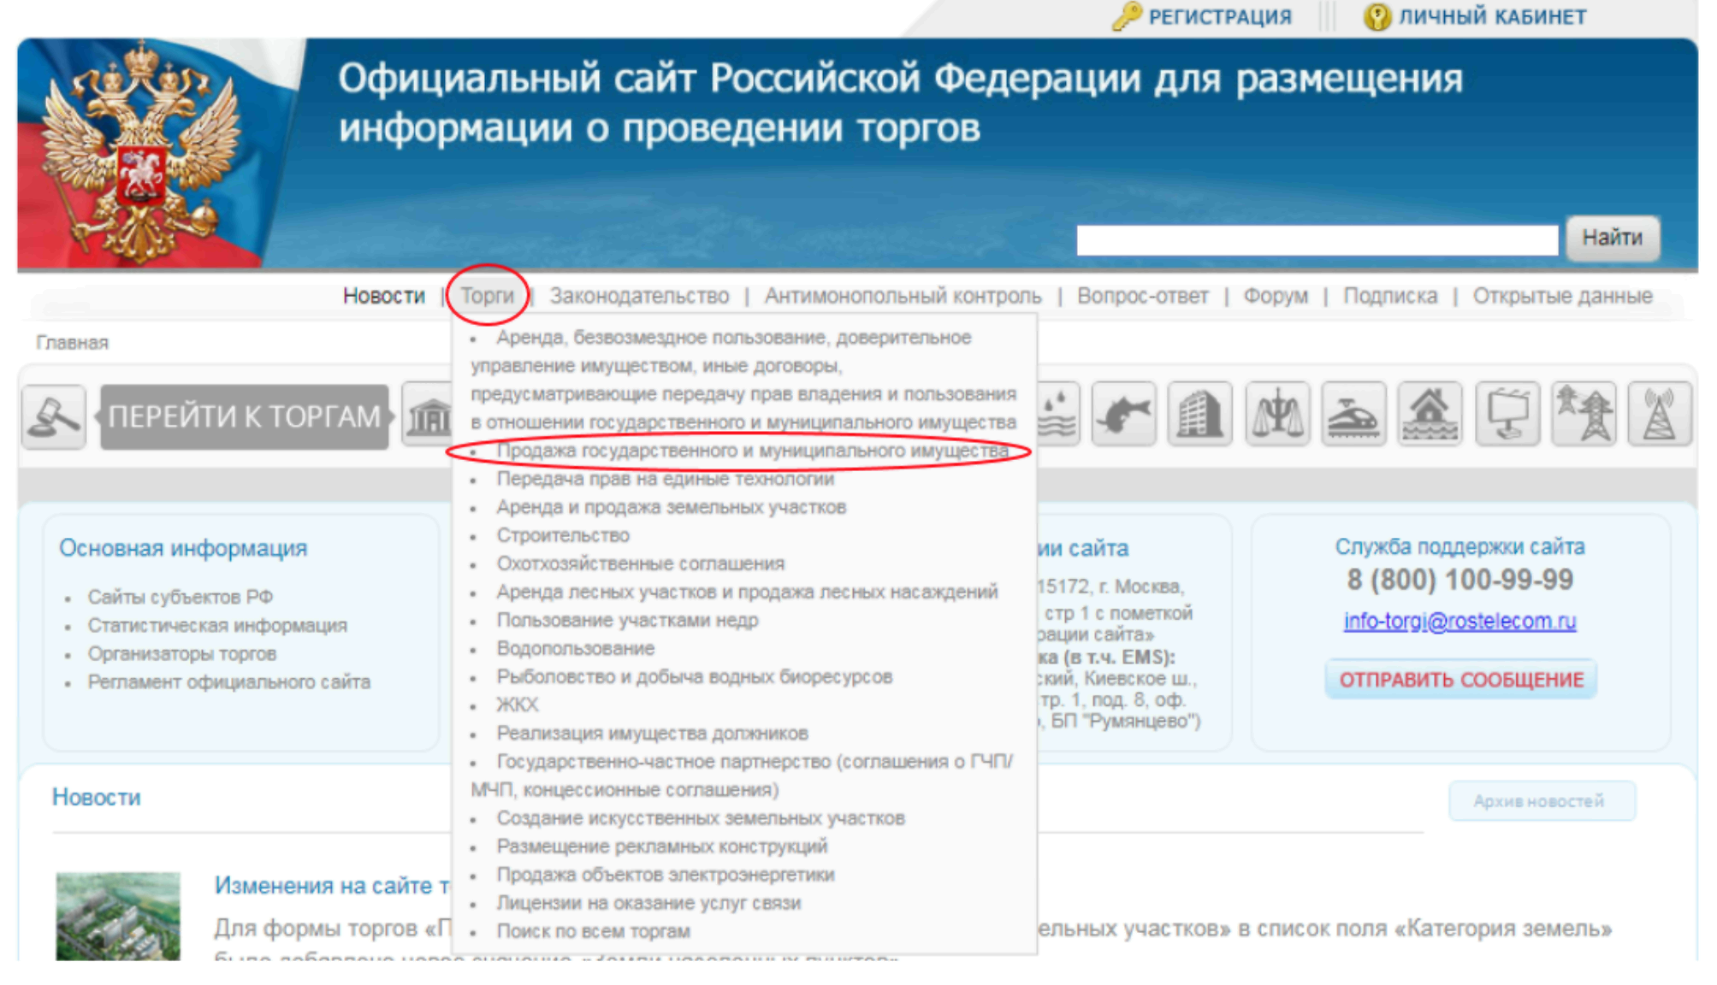The image size is (1717, 985).
Task: Select Продажа государственного и муниципального имущества
Action: point(752,451)
